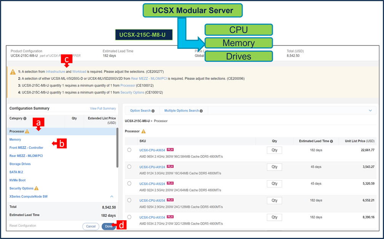Select UCSX-CPU-A9224 radio button
384x239 pixels.
(x=129, y=184)
